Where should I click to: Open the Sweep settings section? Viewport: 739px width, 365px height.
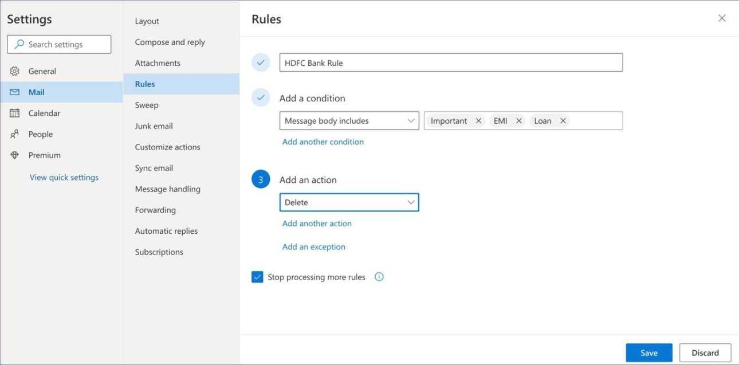coord(147,105)
